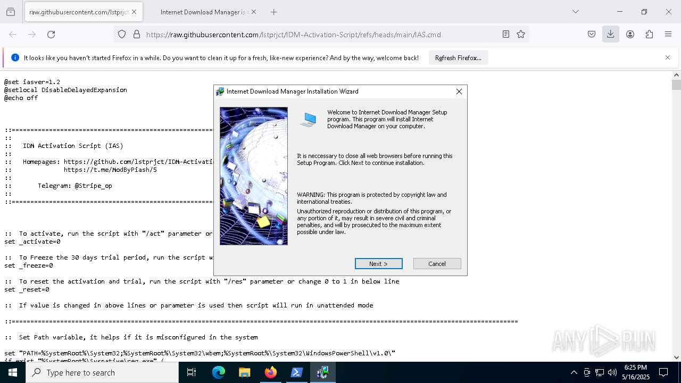This screenshot has width=681, height=383.
Task: Open the Firefox application menu
Action: click(668, 35)
